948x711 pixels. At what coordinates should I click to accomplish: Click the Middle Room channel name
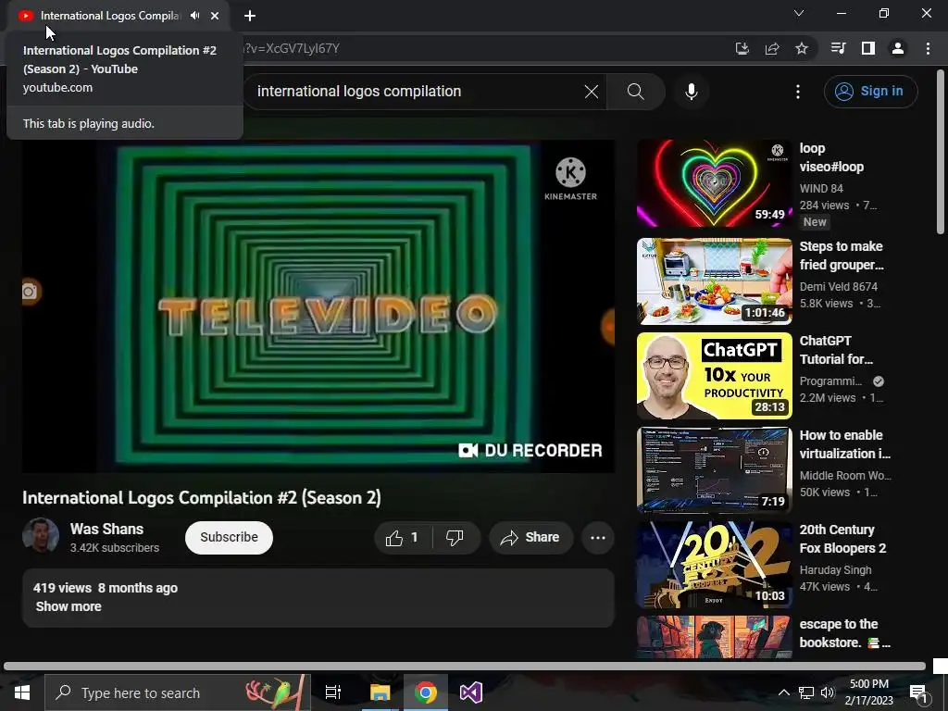(845, 476)
